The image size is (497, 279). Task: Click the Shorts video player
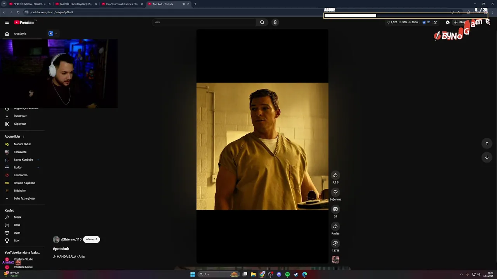[x=262, y=146]
